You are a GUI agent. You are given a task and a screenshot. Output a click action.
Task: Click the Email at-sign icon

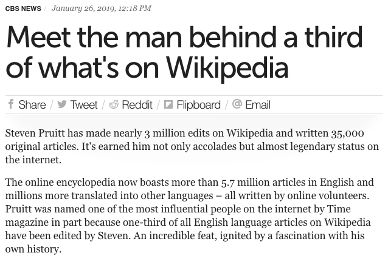point(237,104)
